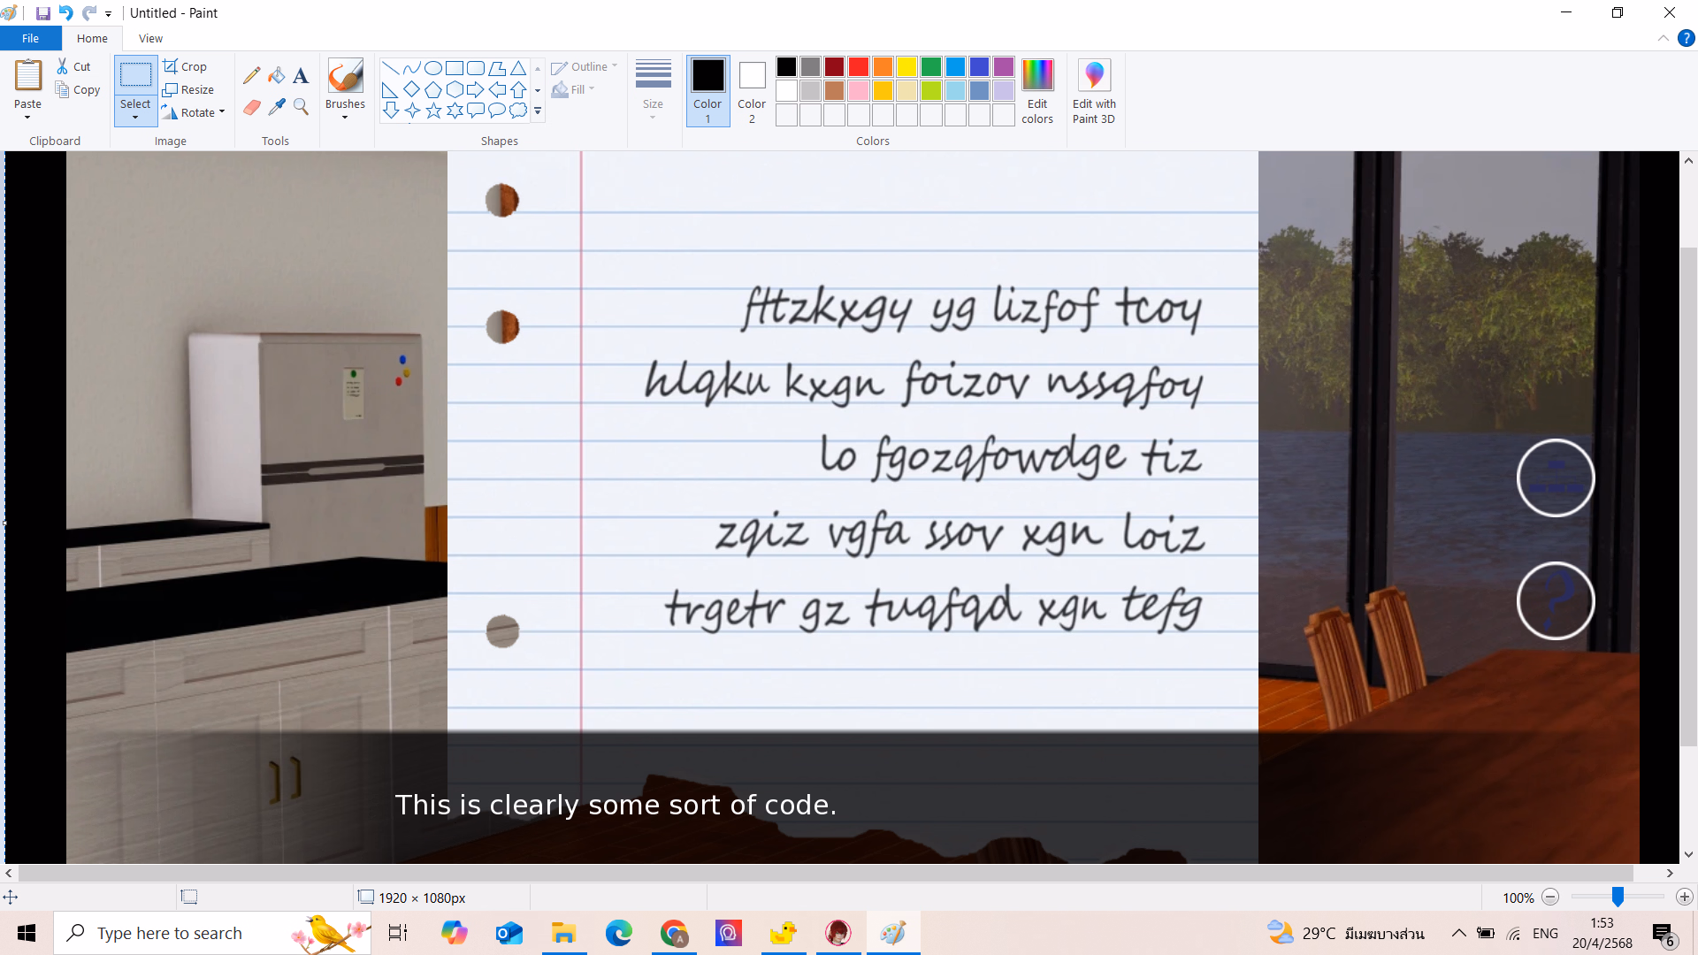This screenshot has width=1698, height=955.
Task: Click the vertical scrollbar down arrow
Action: click(x=1688, y=854)
